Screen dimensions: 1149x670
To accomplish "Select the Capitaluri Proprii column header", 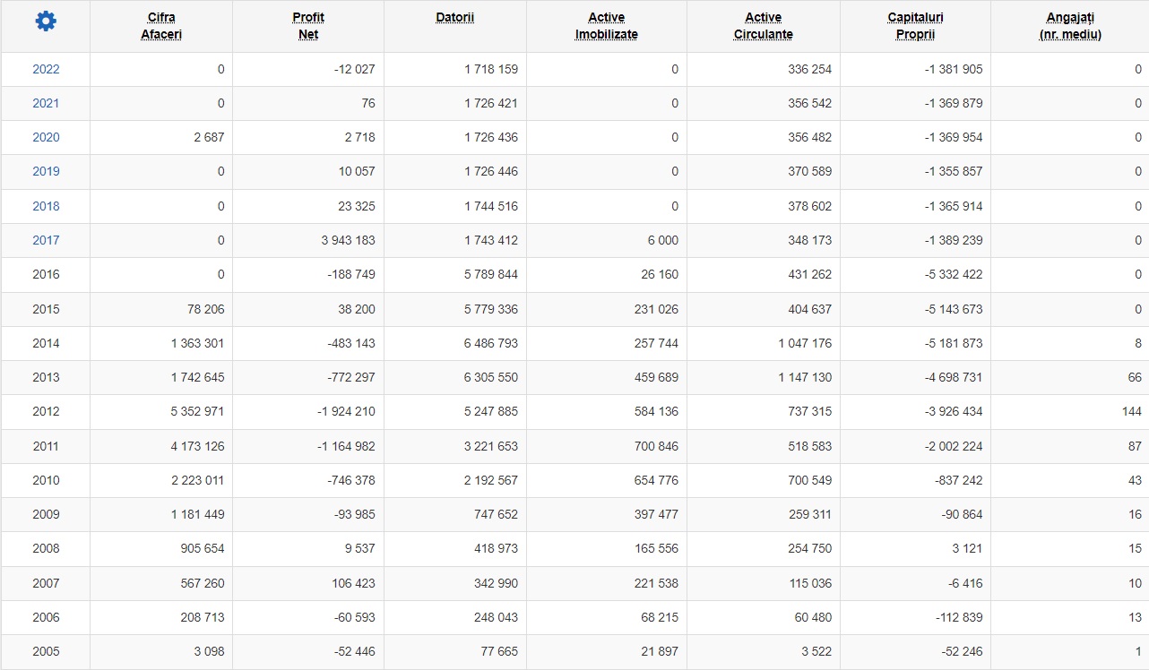I will click(x=915, y=26).
